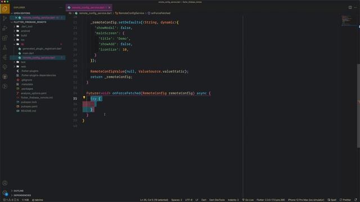Click the errors and warnings status indicator
This screenshot has width=360, height=202.
pyautogui.click(x=11, y=200)
